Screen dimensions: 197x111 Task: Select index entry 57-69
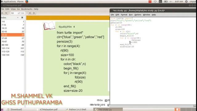click(x=13, y=38)
